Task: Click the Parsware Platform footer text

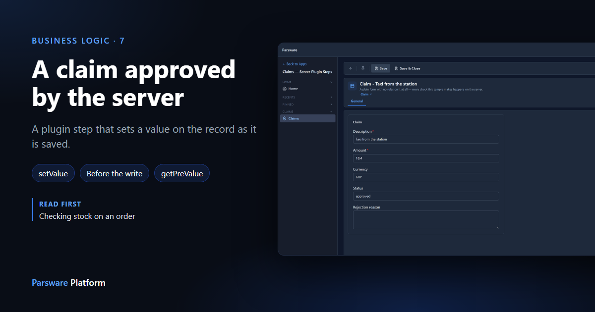Action: click(68, 283)
